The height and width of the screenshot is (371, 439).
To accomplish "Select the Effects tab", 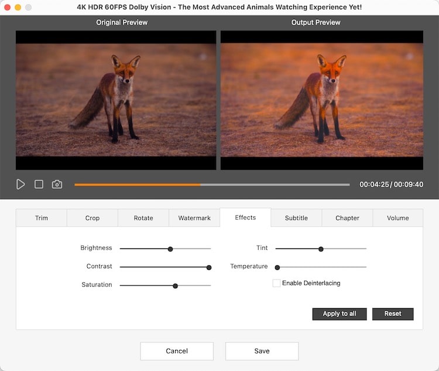I will [x=245, y=217].
